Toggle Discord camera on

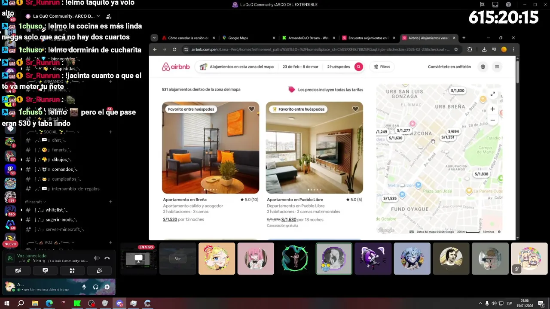(18, 270)
